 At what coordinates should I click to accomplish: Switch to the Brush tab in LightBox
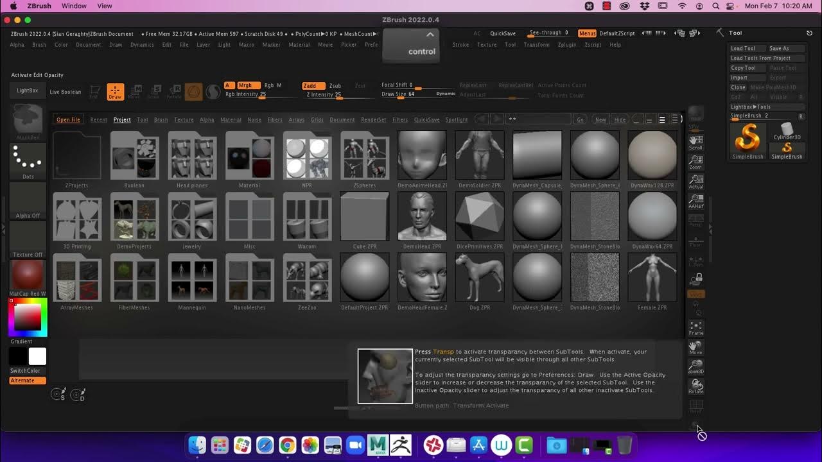tap(161, 120)
